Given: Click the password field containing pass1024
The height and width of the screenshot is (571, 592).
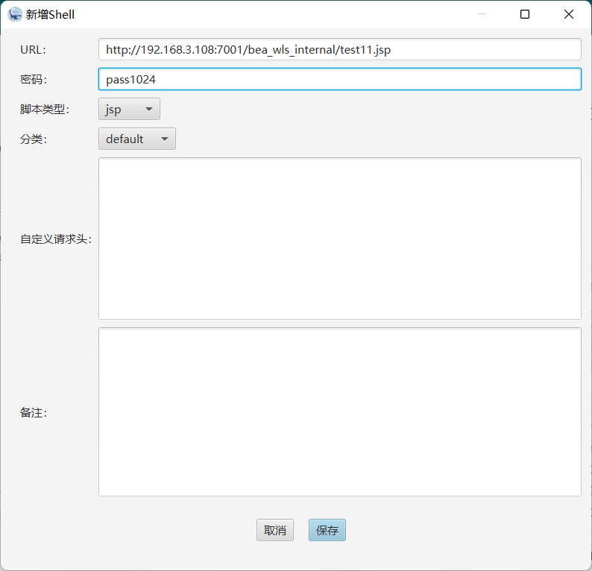Looking at the screenshot, I should tap(339, 79).
